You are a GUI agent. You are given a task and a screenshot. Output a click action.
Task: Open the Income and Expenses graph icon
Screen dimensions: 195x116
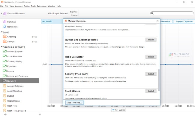(4, 76)
